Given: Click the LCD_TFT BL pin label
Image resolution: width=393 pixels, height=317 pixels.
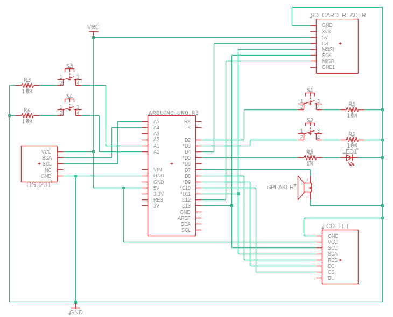Looking at the screenshot, I should point(331,278).
